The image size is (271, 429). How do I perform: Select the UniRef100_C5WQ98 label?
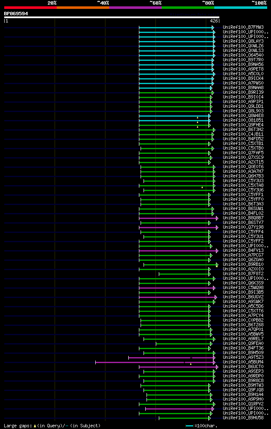(x=243, y=288)
